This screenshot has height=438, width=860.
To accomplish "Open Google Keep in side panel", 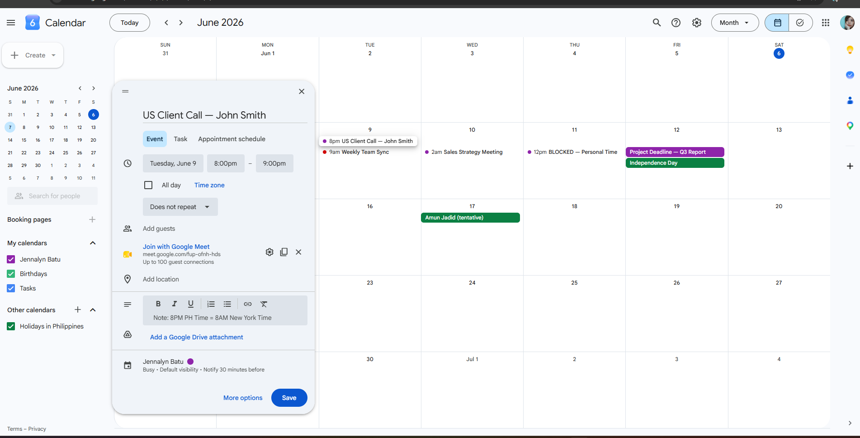I will coord(850,50).
